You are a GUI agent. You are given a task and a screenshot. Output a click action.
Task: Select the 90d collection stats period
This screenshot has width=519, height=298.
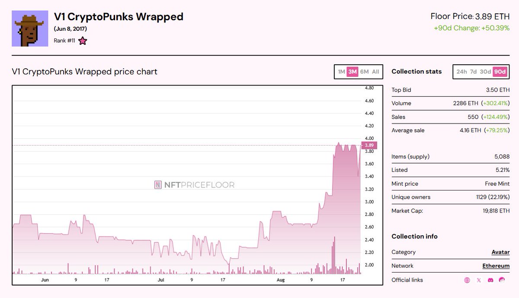click(x=500, y=72)
